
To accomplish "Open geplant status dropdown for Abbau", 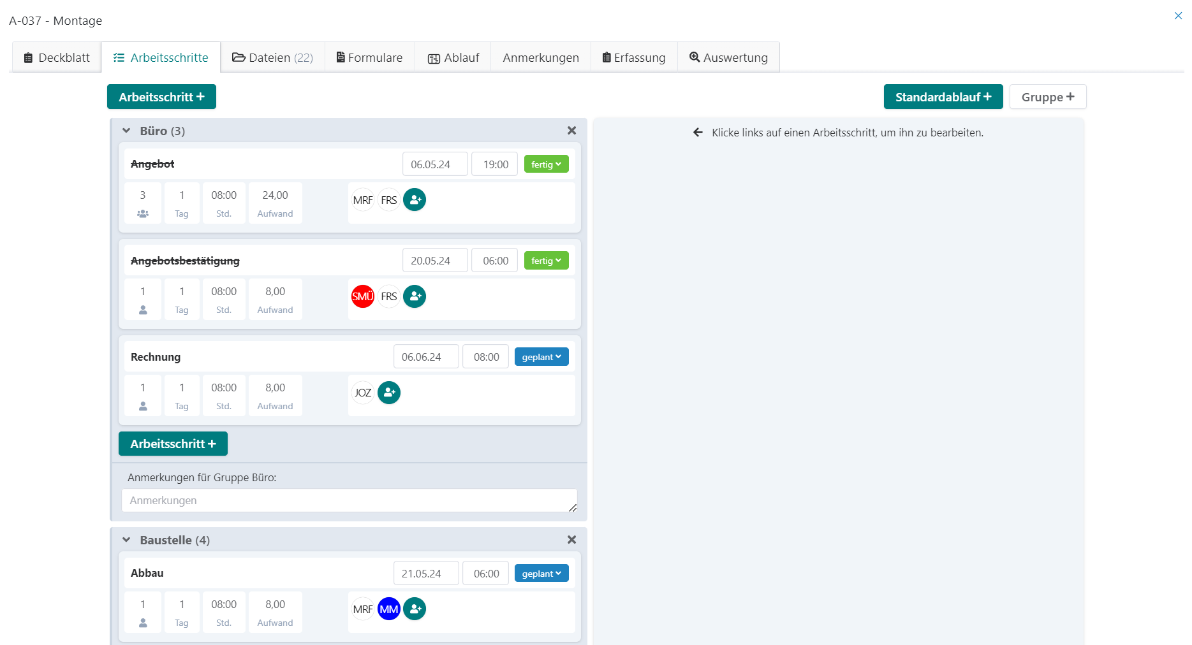I will (x=541, y=574).
